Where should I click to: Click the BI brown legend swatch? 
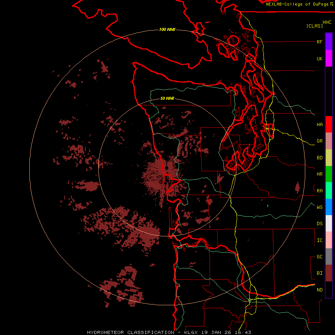329,273
